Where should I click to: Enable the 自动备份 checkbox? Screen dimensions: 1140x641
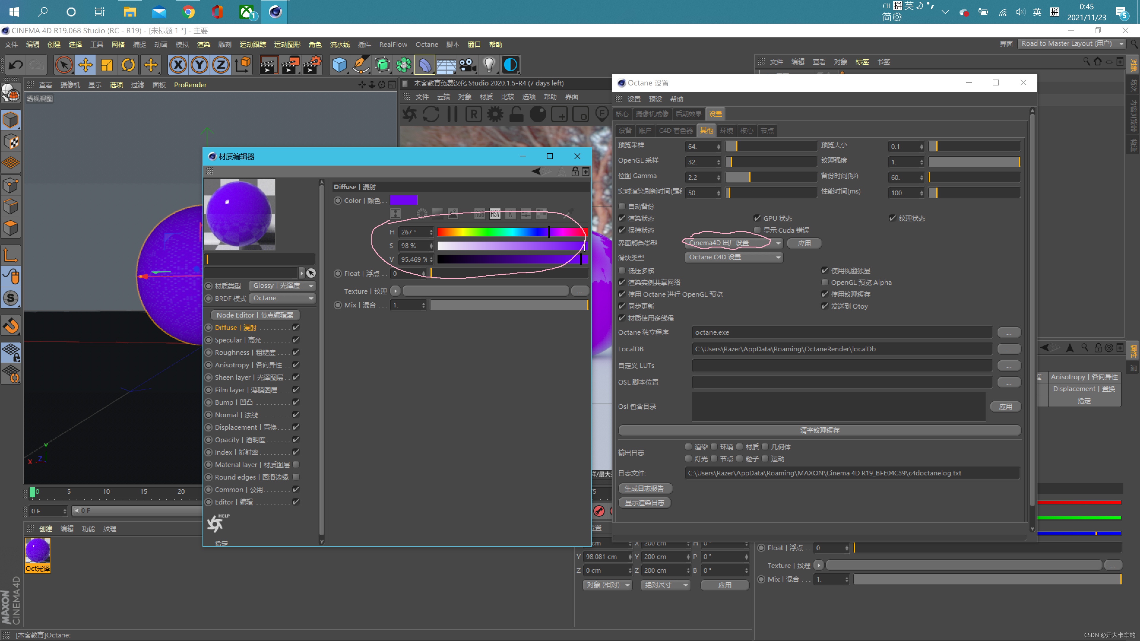622,206
